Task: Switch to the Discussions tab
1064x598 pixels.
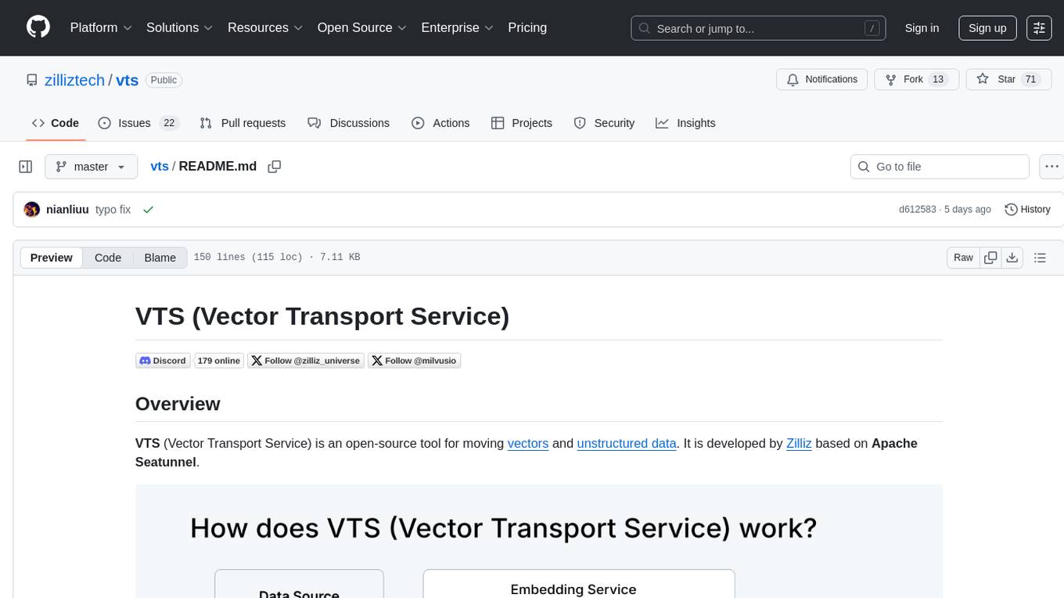Action: [348, 123]
